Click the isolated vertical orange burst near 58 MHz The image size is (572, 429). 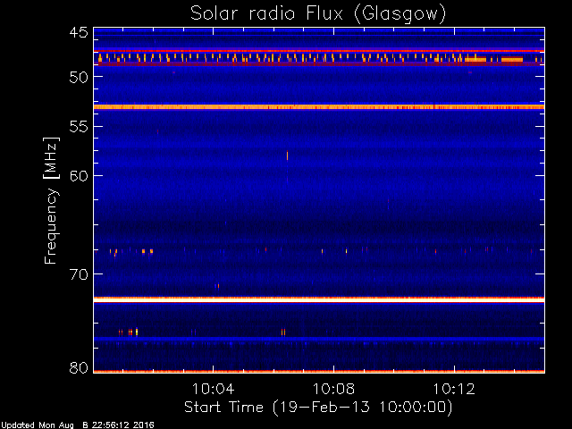(288, 156)
